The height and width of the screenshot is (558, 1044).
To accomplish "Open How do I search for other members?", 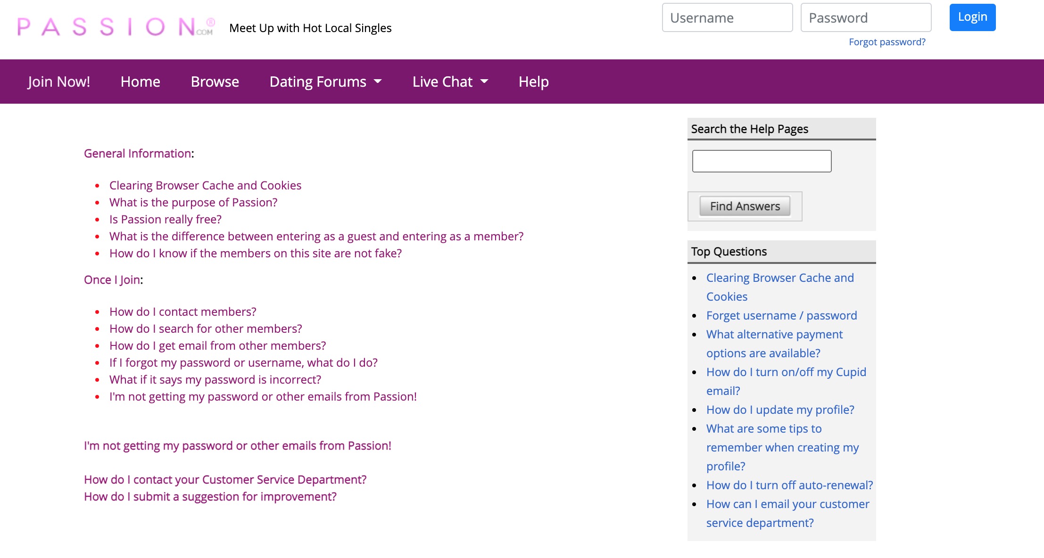I will pyautogui.click(x=206, y=328).
